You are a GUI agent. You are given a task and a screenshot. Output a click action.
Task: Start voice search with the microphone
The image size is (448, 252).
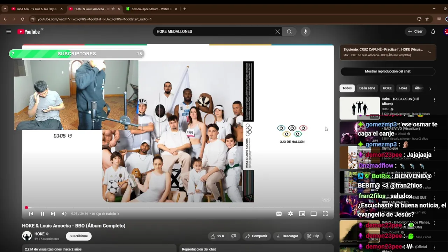tap(306, 31)
